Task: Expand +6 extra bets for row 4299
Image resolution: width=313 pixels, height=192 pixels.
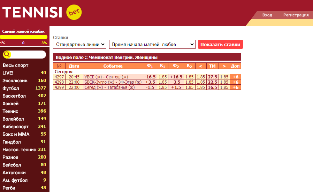Action: [x=235, y=87]
